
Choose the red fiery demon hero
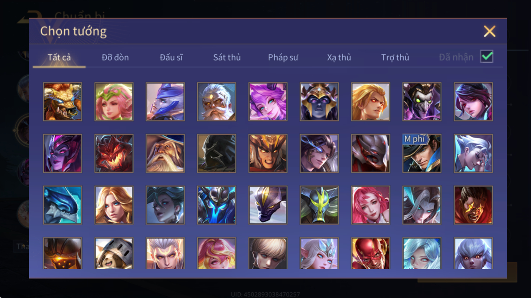114,153
